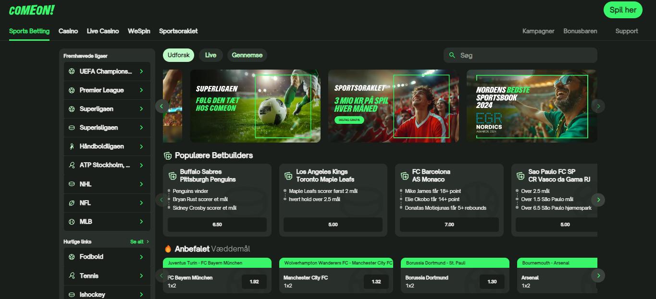Click the Fodbold quick link ball icon
Screen dimensions: 656x299
[x=72, y=257]
